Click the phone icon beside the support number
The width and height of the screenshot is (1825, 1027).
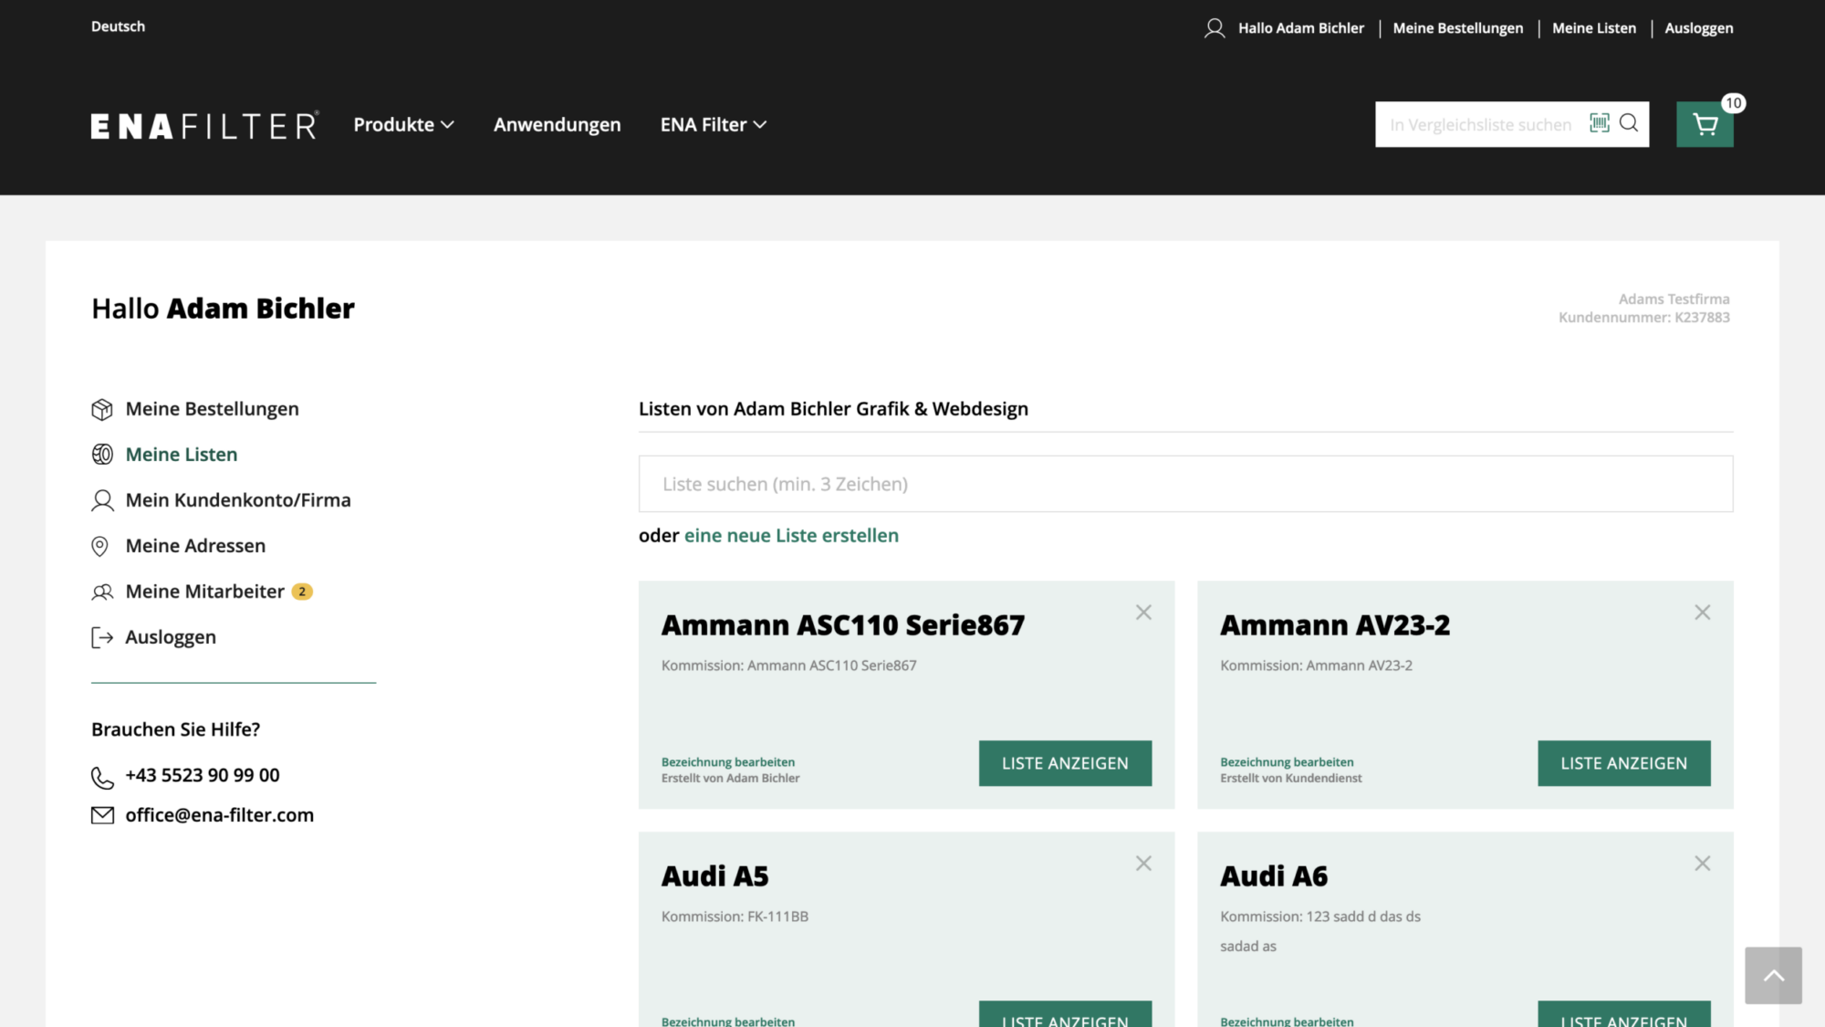(x=102, y=777)
